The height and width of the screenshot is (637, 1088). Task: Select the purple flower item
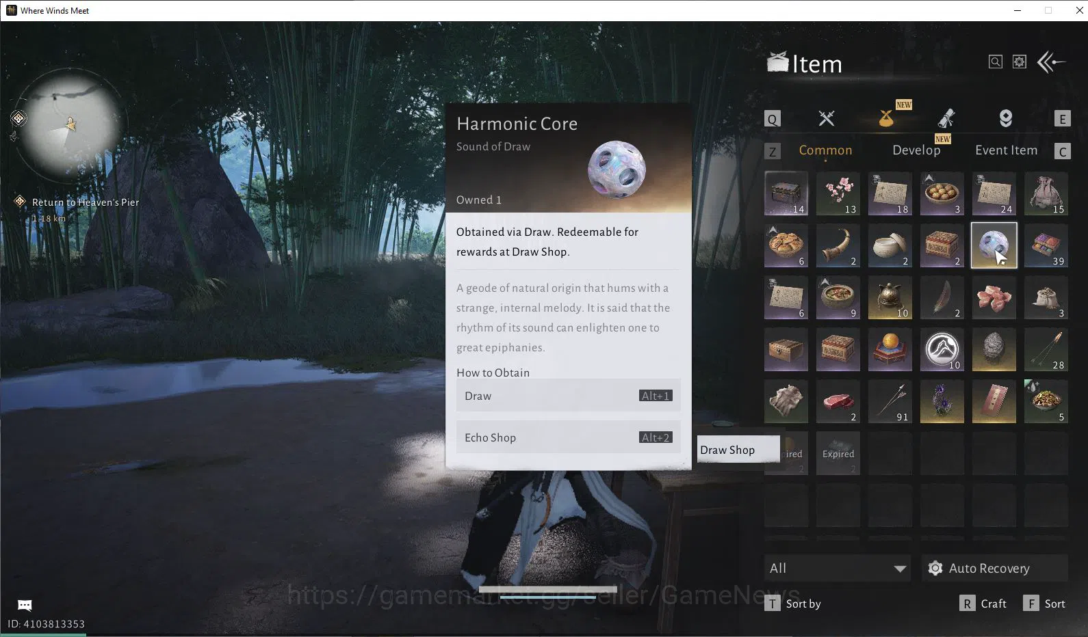pyautogui.click(x=942, y=401)
